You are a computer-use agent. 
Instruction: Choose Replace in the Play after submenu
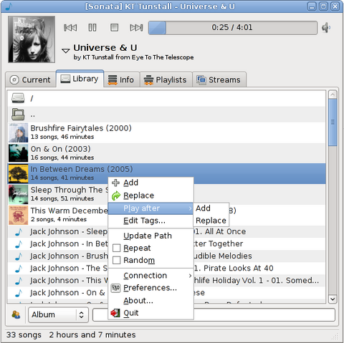211,221
